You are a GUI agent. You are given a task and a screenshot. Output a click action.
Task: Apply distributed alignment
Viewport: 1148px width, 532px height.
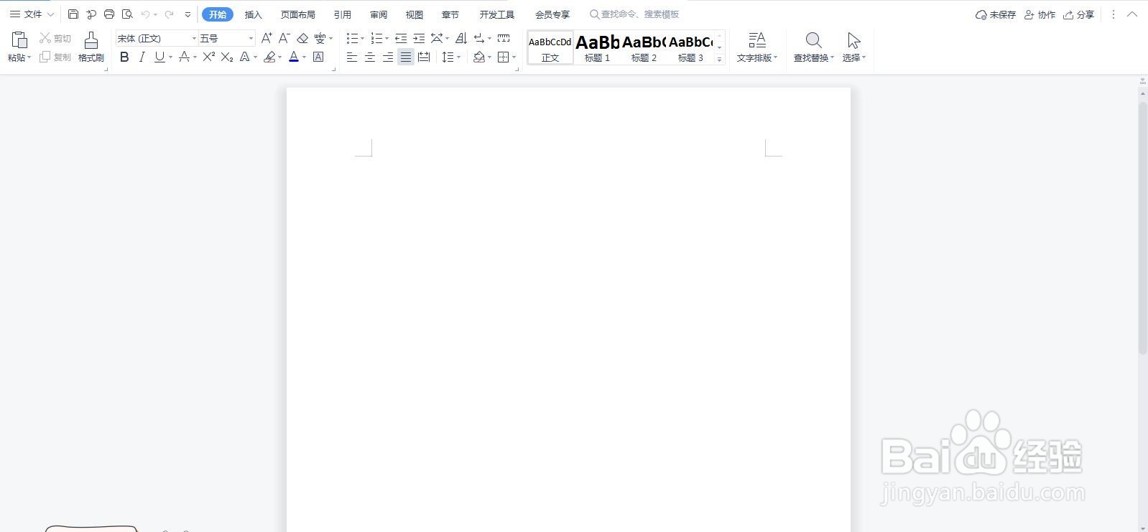coord(424,57)
